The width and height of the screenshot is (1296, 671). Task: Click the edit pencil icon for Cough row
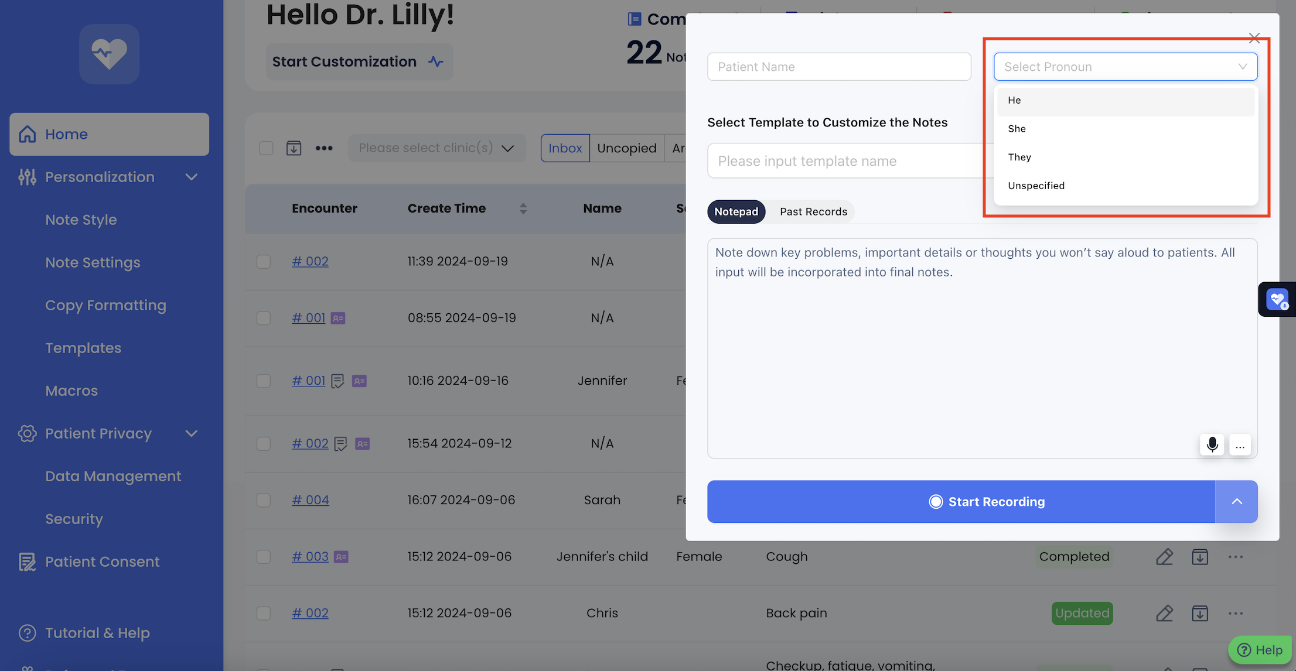(x=1164, y=557)
